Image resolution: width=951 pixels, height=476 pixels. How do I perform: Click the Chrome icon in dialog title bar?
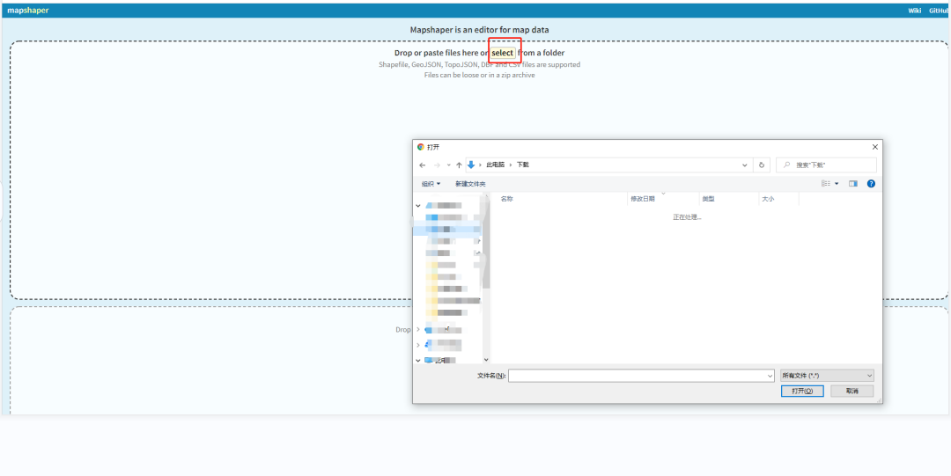pos(421,147)
